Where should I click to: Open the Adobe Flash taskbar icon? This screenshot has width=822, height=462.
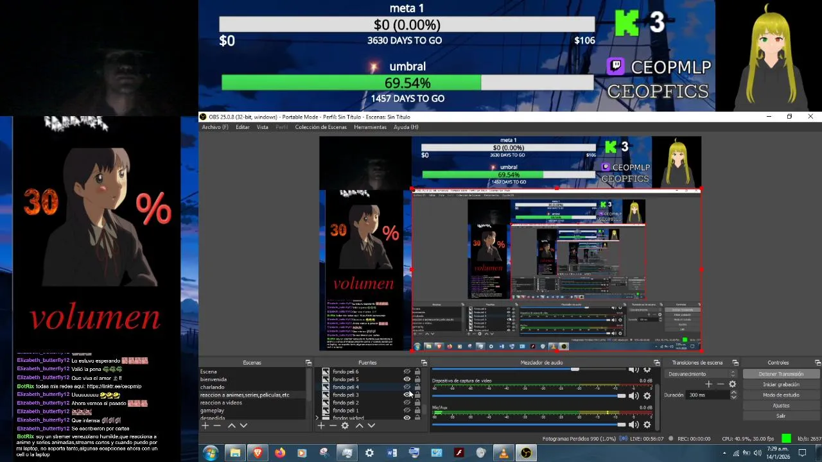459,453
